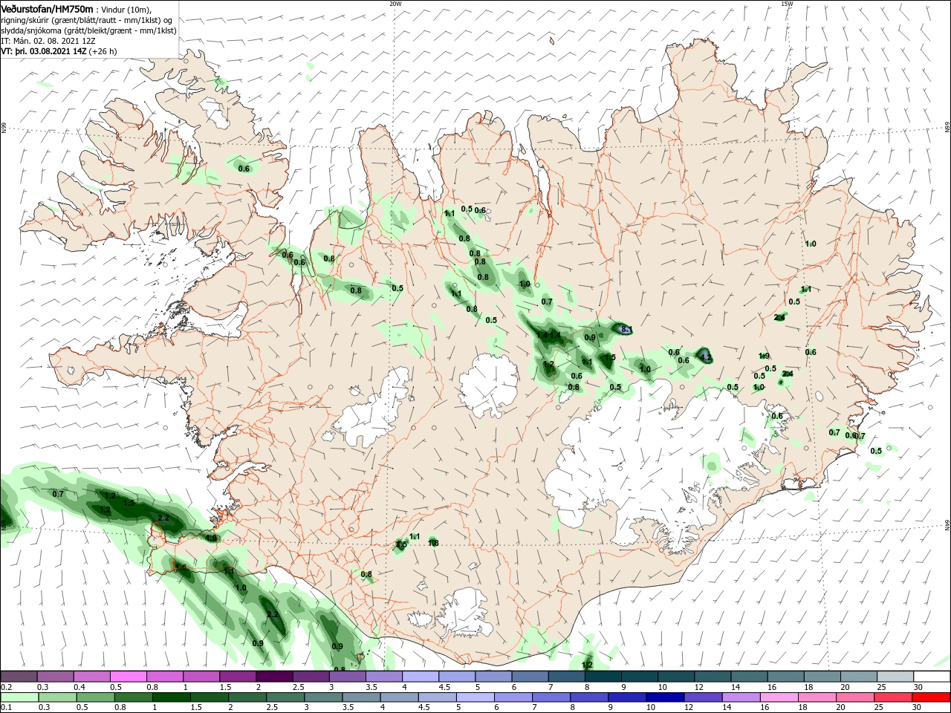Viewport: 951px width, 713px height.
Task: Click the 'Veðurstofan/HM750m' title text
Action: [x=48, y=9]
